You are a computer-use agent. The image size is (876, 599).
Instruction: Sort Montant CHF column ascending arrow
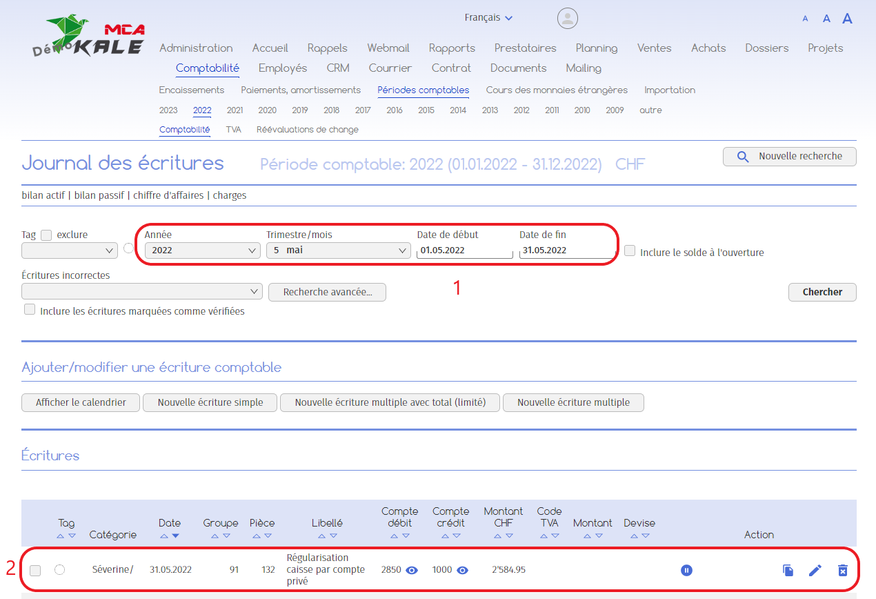point(497,536)
